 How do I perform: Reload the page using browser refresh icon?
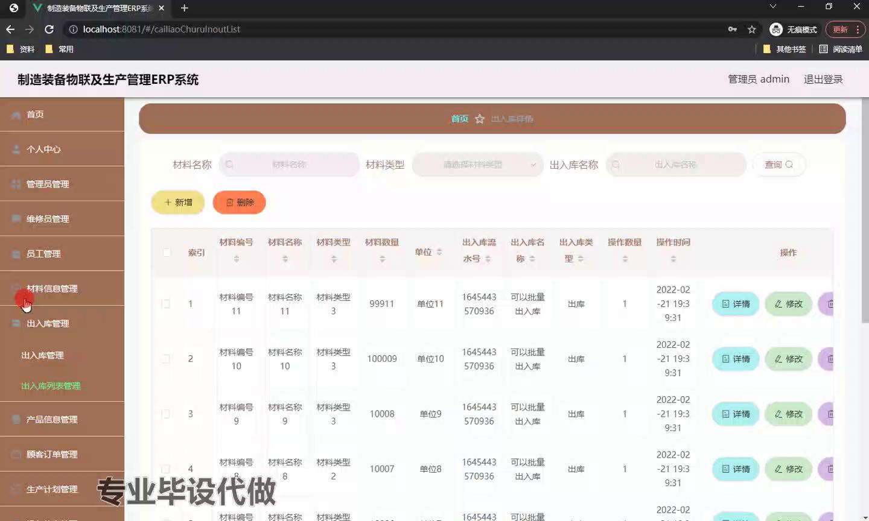49,29
